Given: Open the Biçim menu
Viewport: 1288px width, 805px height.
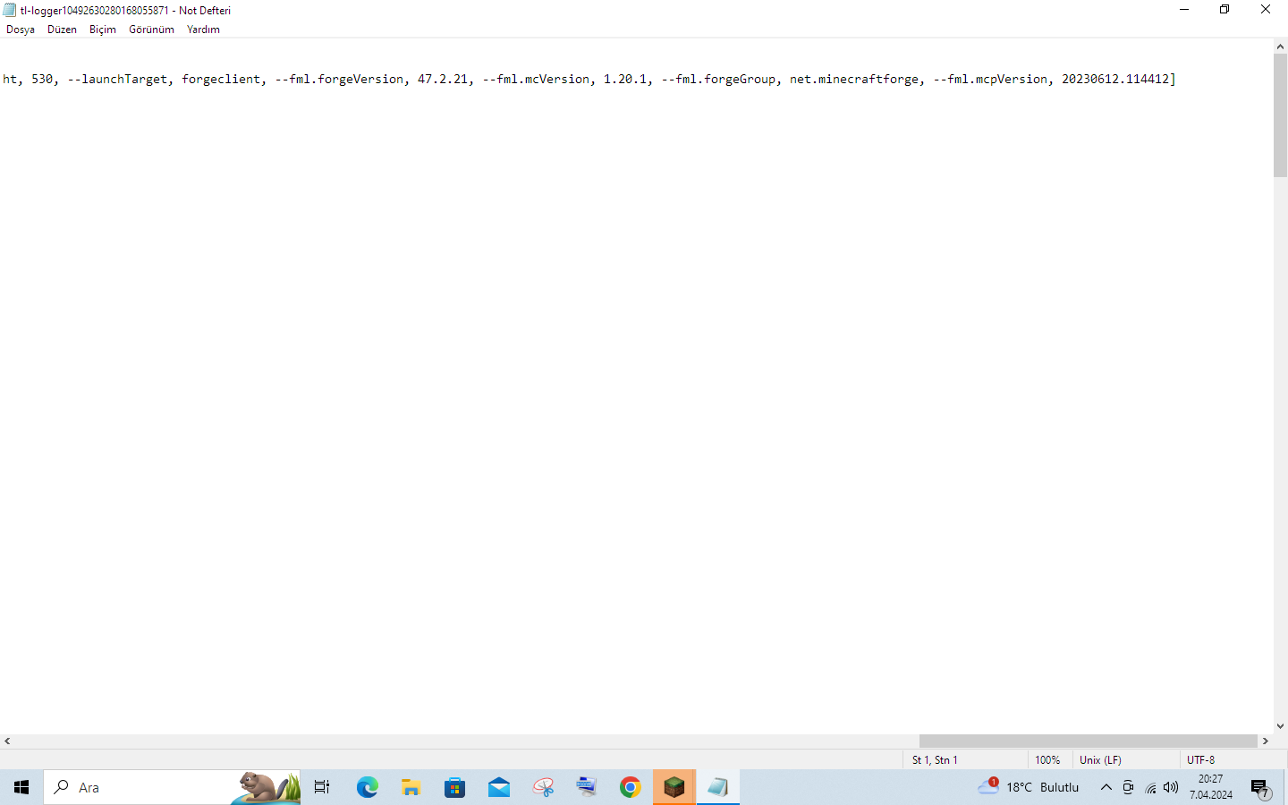Looking at the screenshot, I should (103, 30).
